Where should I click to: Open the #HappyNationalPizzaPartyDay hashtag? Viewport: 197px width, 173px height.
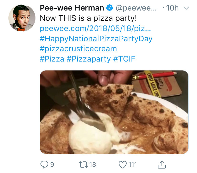point(96,39)
